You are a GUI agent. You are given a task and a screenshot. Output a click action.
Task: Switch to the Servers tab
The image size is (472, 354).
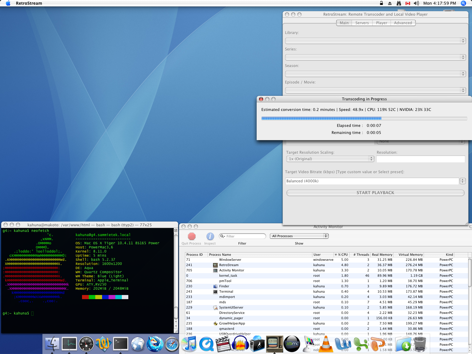[x=362, y=23]
